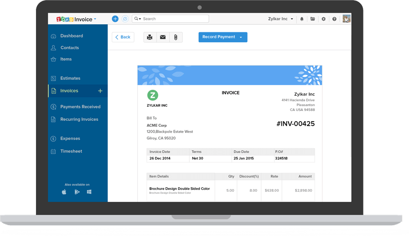Go to Contacts in the sidebar
Image resolution: width=409 pixels, height=236 pixels.
coord(70,47)
